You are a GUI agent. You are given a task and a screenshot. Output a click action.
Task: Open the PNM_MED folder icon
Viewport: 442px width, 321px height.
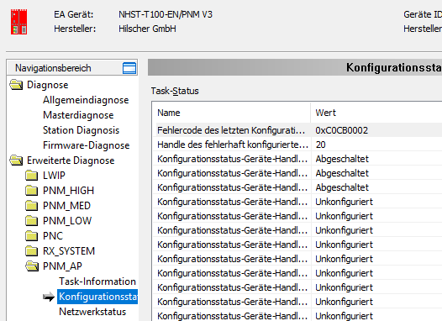[31, 205]
